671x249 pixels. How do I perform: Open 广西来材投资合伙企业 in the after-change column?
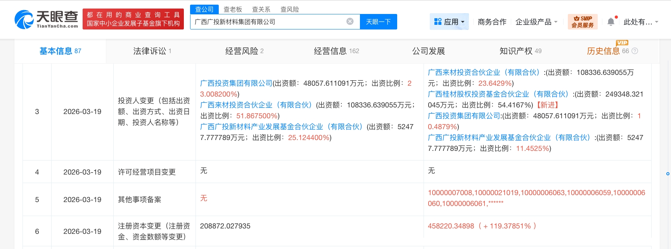(484, 73)
